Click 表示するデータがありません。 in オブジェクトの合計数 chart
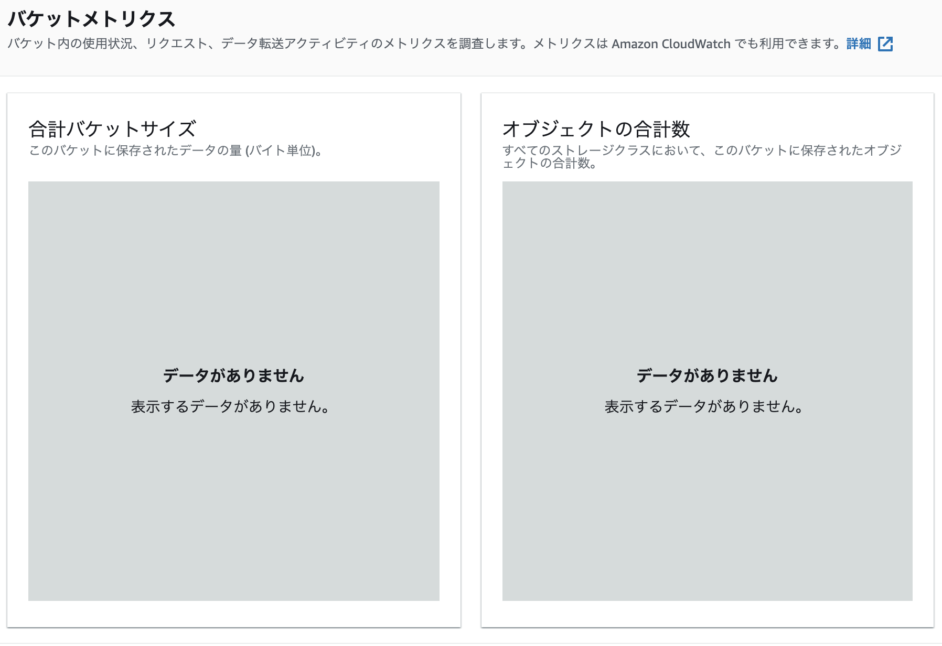 pos(704,406)
